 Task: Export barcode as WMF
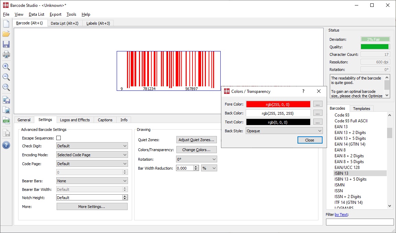point(6,120)
